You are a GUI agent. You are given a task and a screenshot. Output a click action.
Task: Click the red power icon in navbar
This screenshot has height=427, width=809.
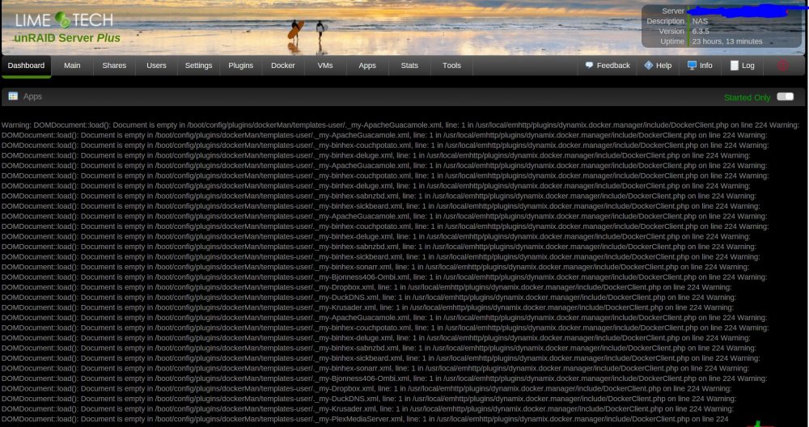782,66
